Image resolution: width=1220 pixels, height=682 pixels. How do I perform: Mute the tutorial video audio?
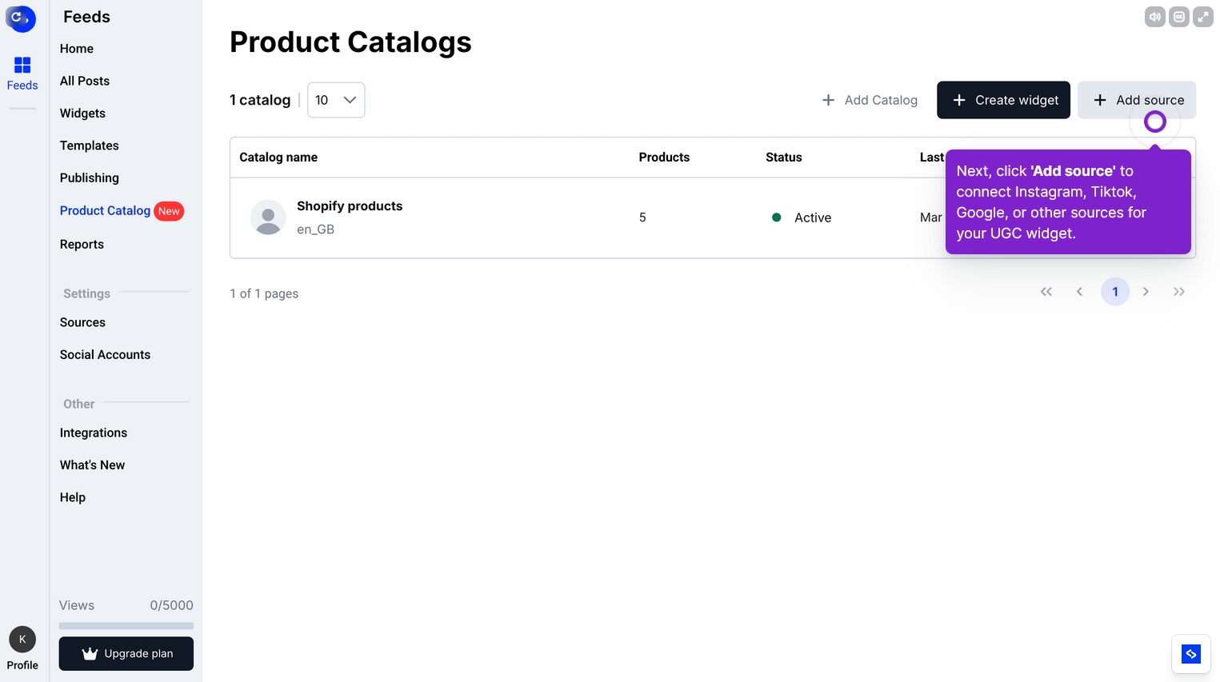[1154, 16]
